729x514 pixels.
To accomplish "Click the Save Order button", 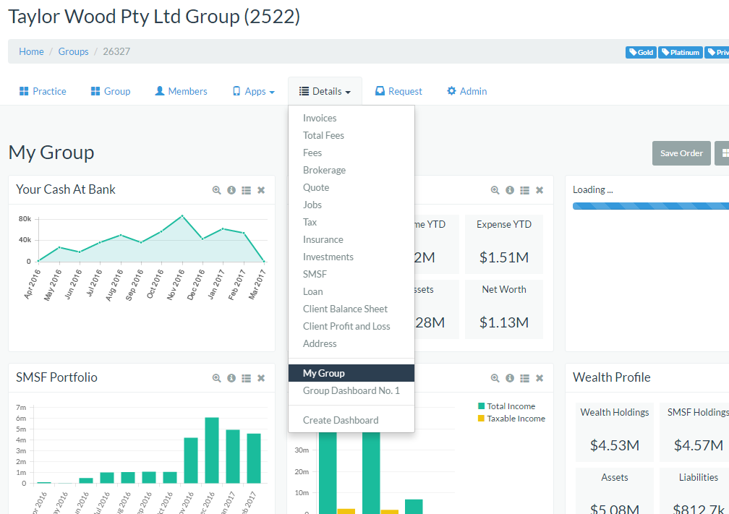I will (681, 153).
